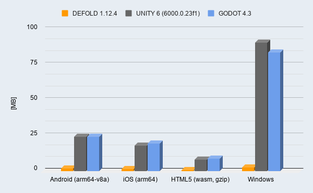Select the orange Defold bar for Windows

pyautogui.click(x=248, y=168)
